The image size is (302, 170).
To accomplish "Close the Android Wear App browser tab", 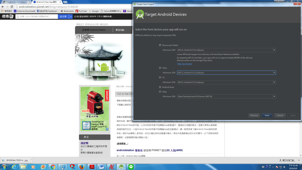I will click(x=60, y=2).
